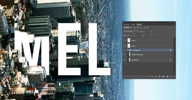Click the delete layer trash icon

(x=171, y=77)
